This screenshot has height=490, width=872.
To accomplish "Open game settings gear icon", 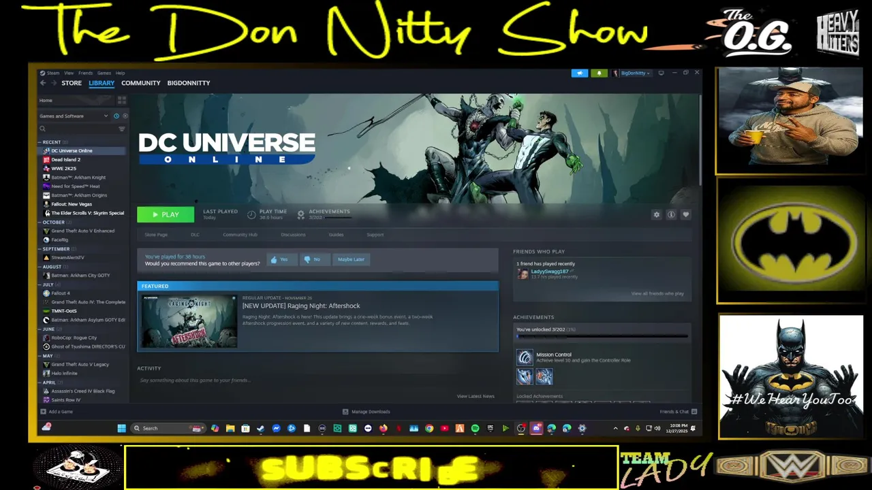I will tap(657, 214).
